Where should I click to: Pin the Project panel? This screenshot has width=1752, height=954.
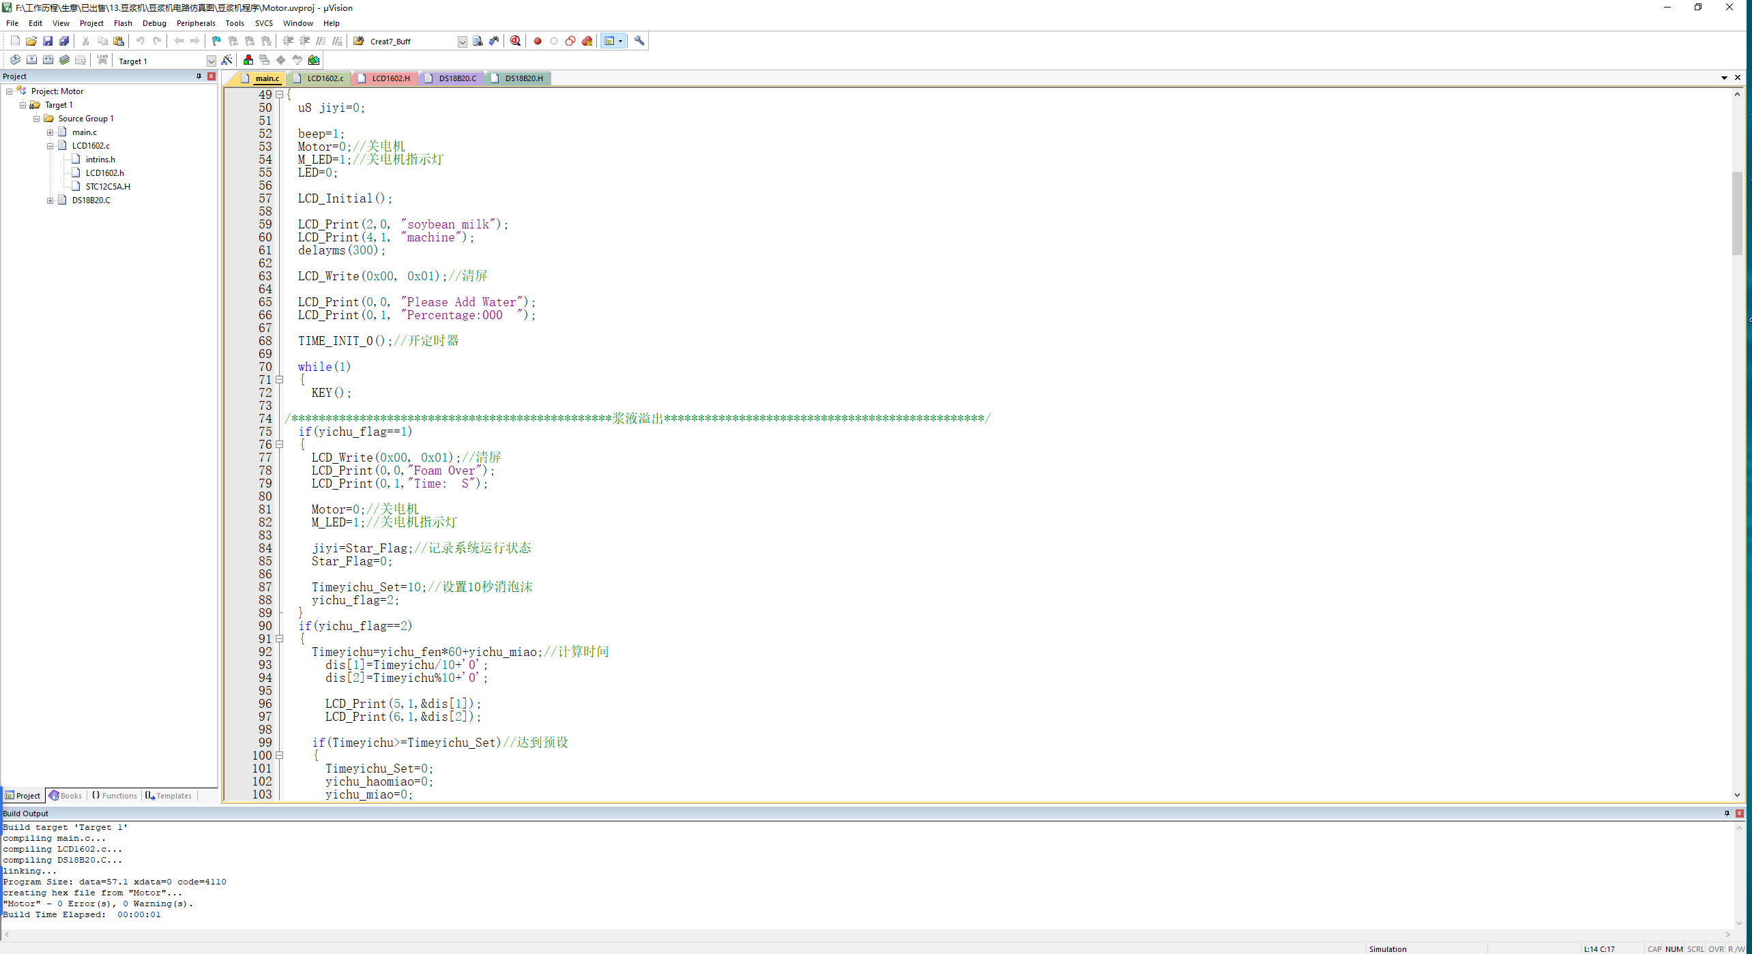pyautogui.click(x=199, y=76)
